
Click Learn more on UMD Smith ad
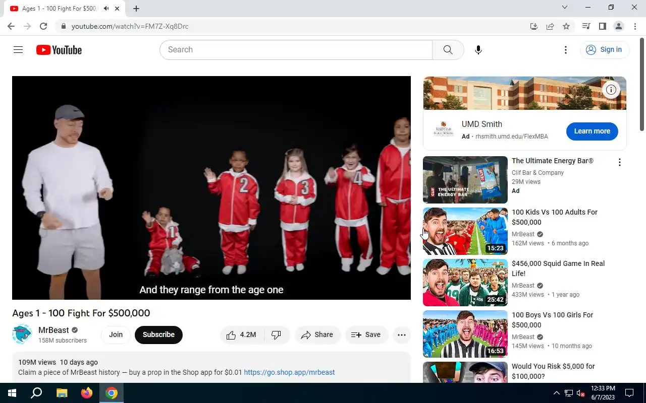[x=592, y=131]
